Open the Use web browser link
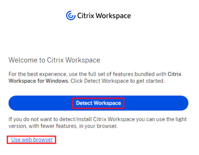Screen dimensions: 199x155 click(x=32, y=139)
